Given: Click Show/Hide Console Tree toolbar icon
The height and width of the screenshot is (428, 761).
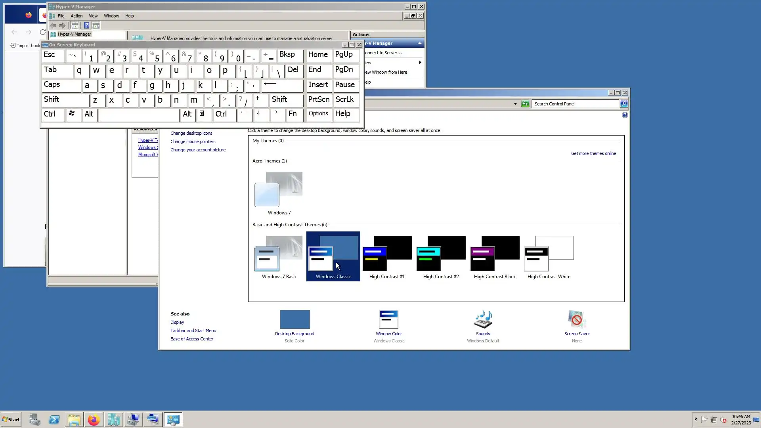Looking at the screenshot, I should tap(75, 26).
